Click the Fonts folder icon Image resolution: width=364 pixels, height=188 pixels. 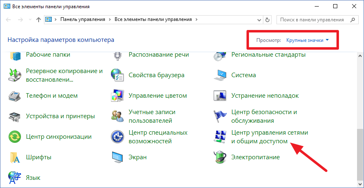point(15,157)
